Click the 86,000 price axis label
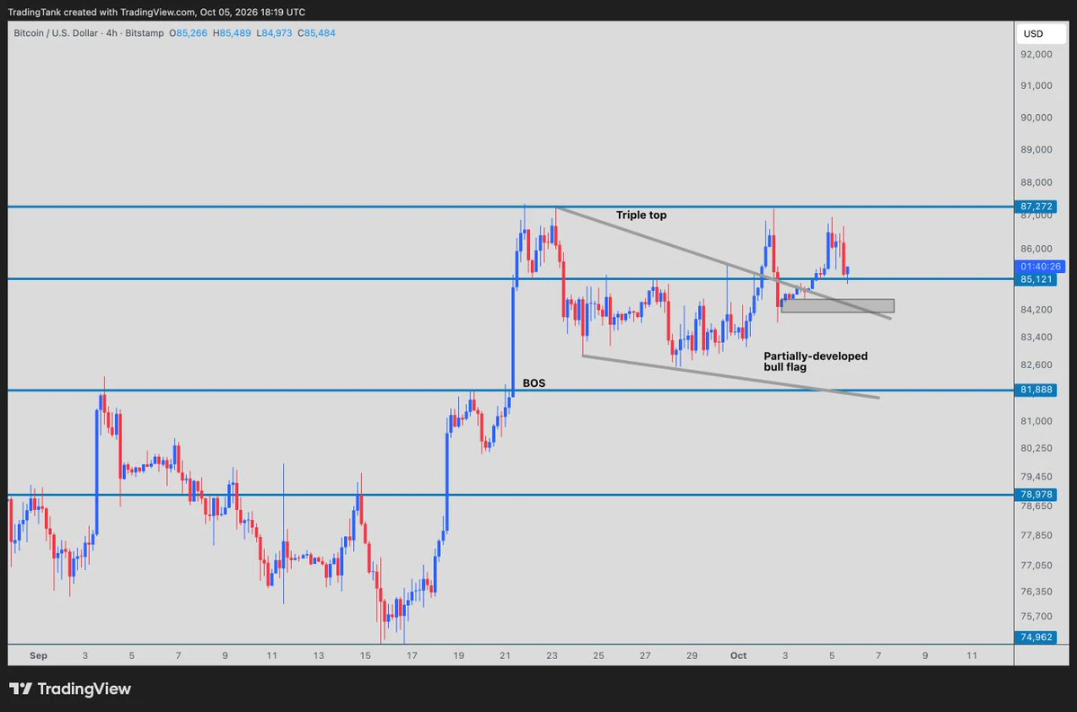Screen dimensions: 1077x712 tap(1036, 250)
